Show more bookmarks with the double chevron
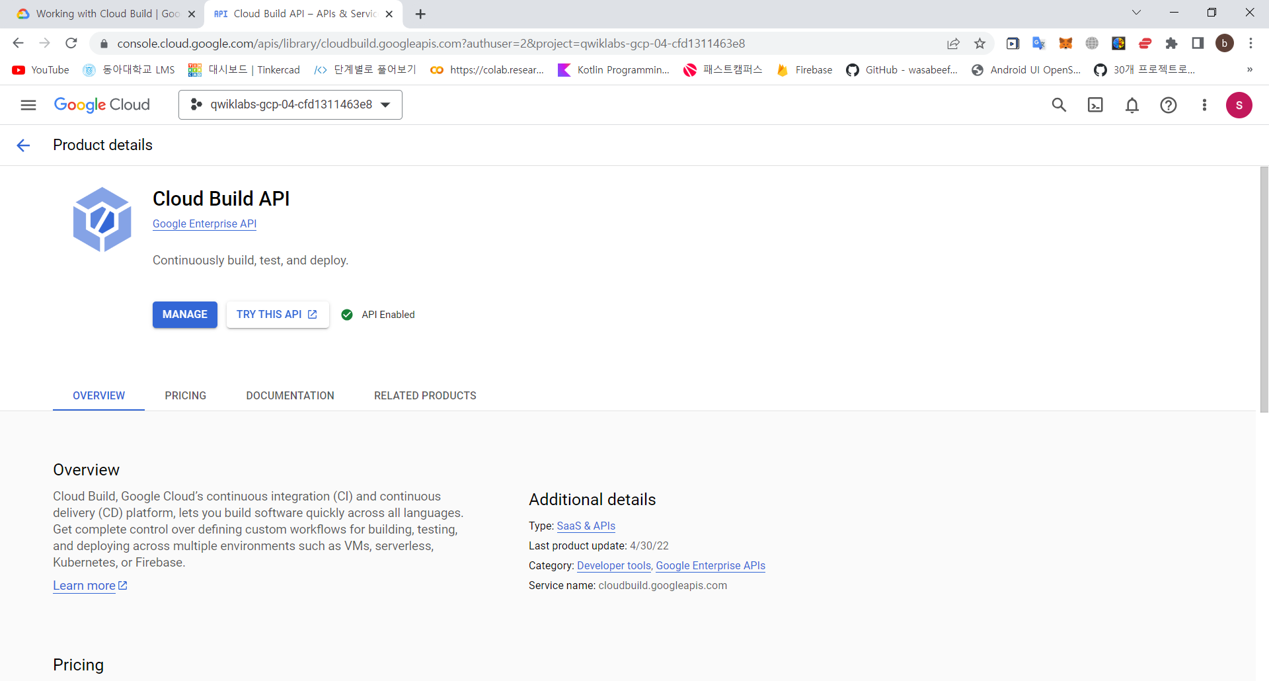Screen dimensions: 1269x681 (x=1249, y=70)
